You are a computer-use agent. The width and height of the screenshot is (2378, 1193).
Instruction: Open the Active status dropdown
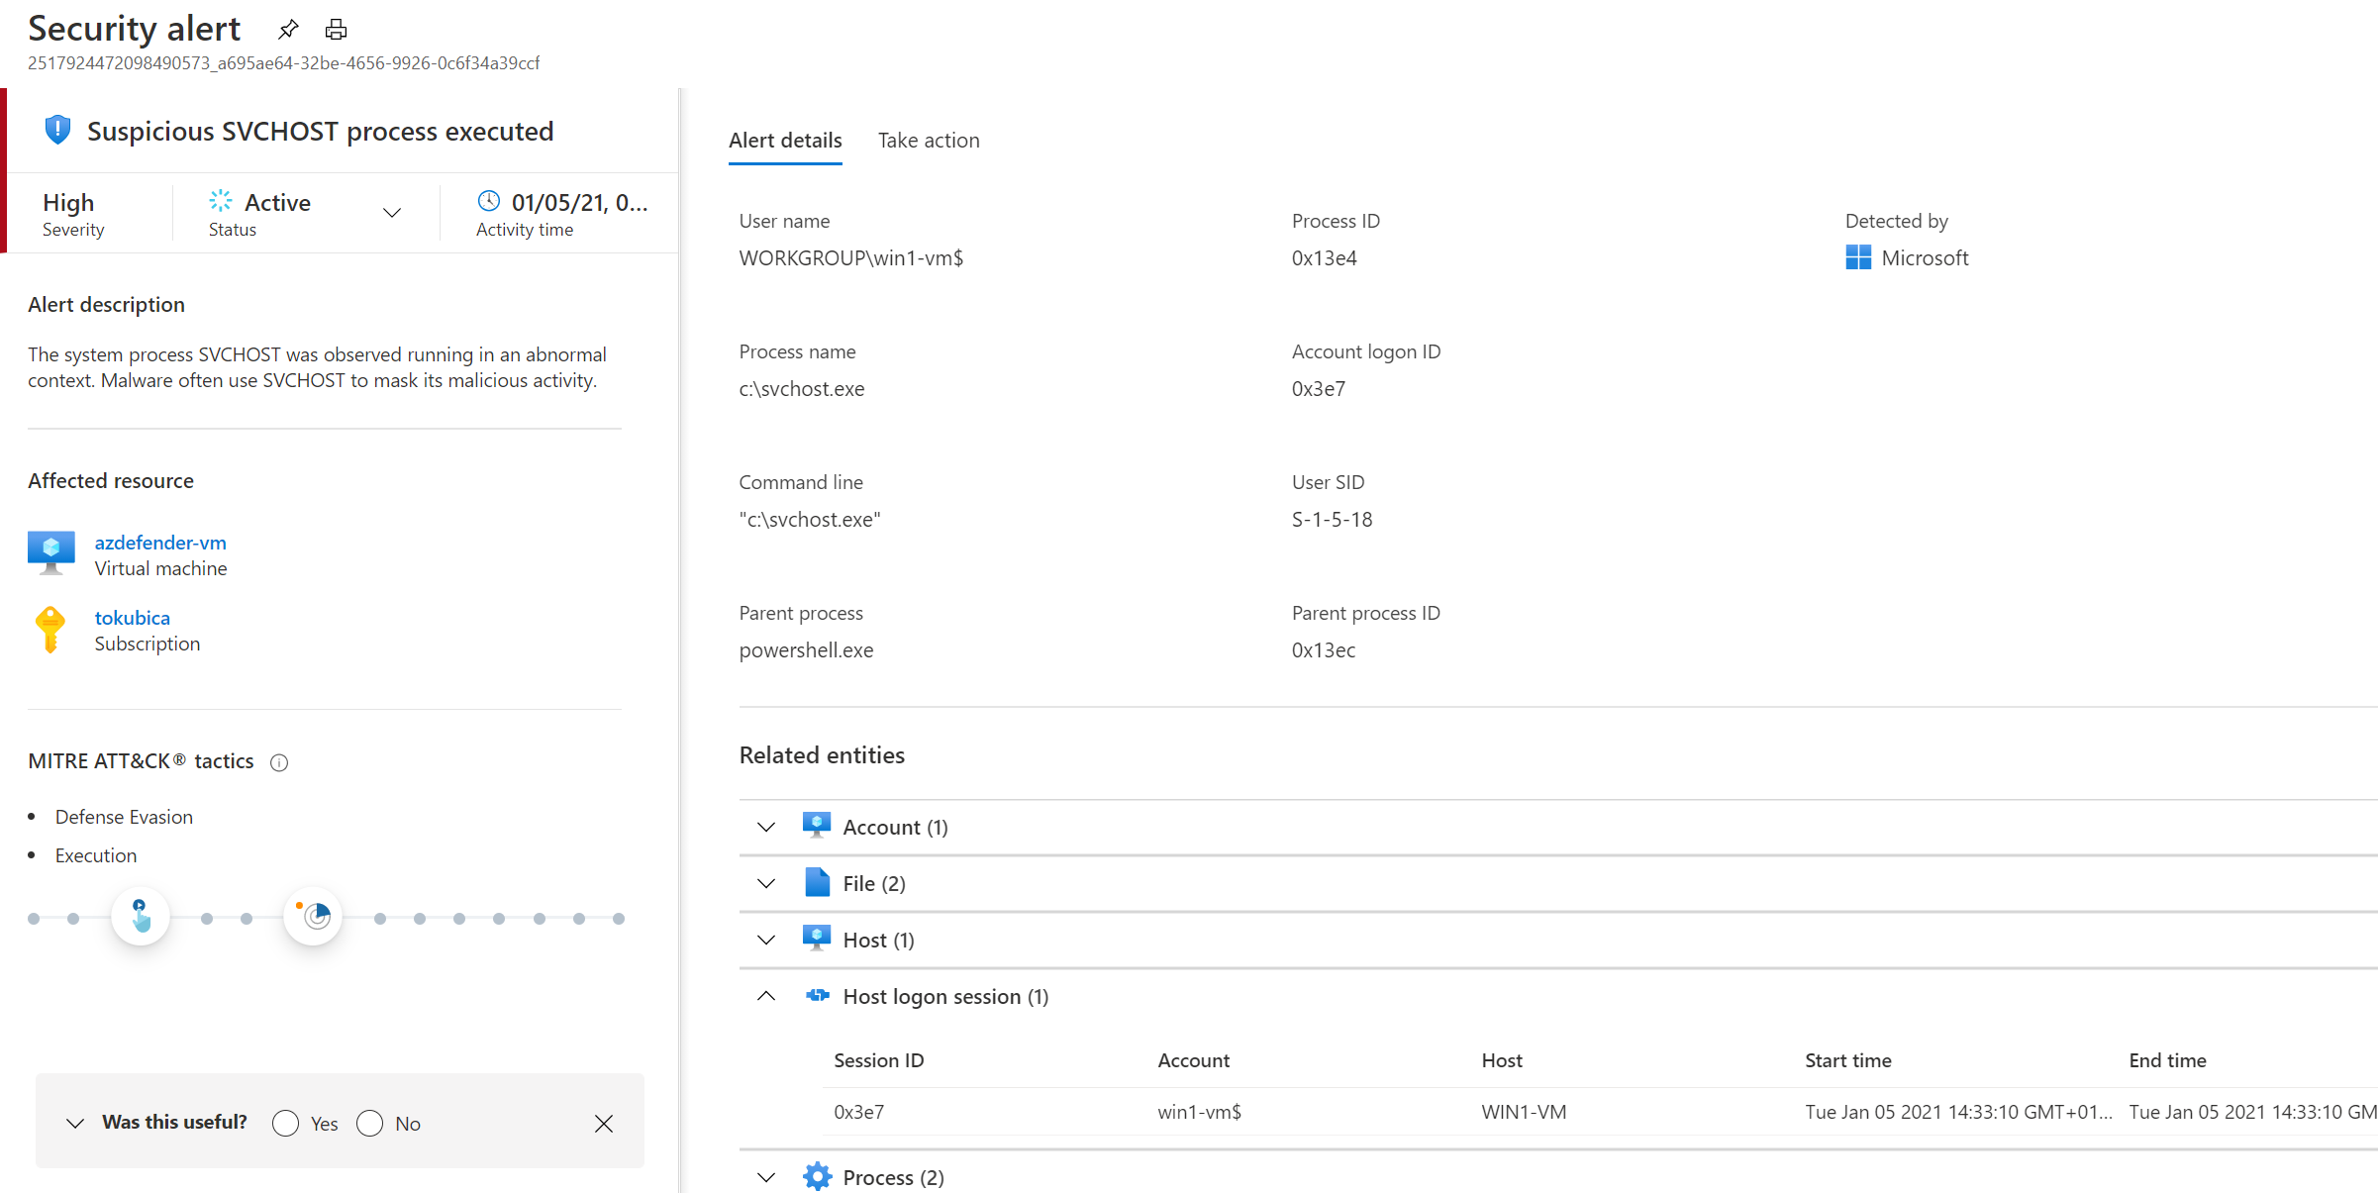pos(392,213)
